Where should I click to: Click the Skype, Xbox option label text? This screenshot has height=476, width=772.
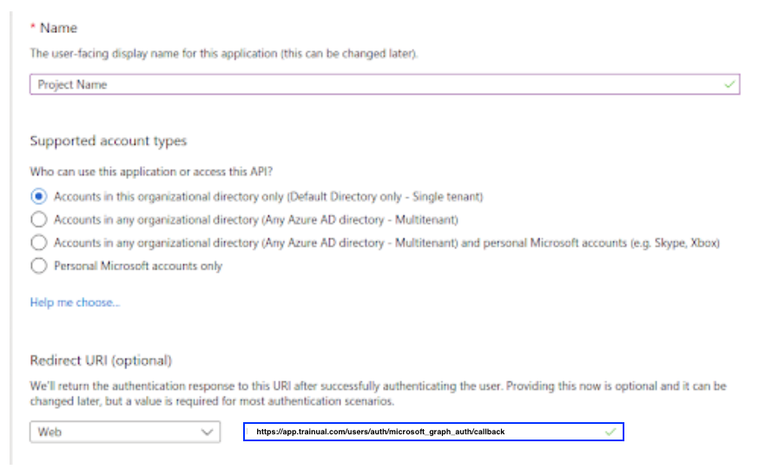386,242
